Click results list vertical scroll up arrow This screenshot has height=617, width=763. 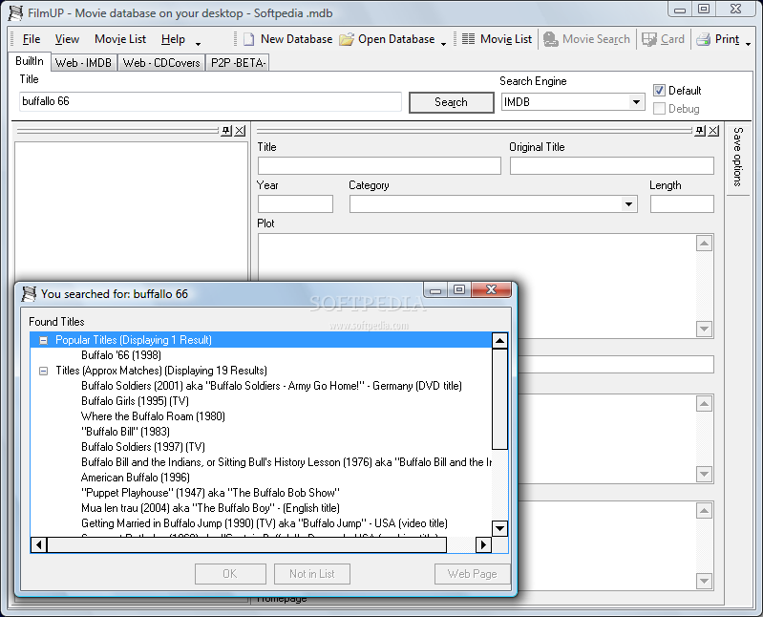pos(499,341)
